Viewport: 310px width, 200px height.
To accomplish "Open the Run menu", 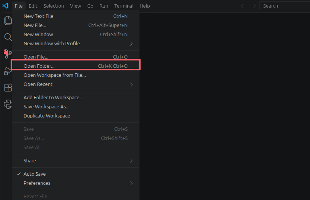I will [x=104, y=6].
